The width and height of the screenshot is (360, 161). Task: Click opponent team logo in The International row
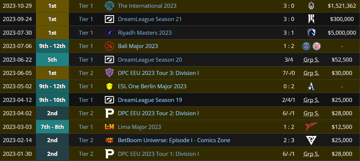[311, 6]
